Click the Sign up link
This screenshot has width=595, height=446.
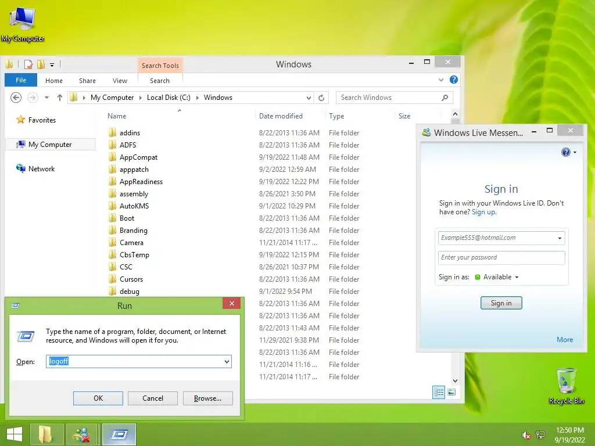point(483,212)
